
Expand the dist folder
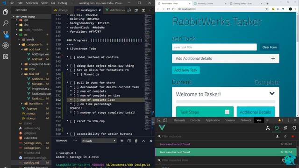[x=26, y=25]
